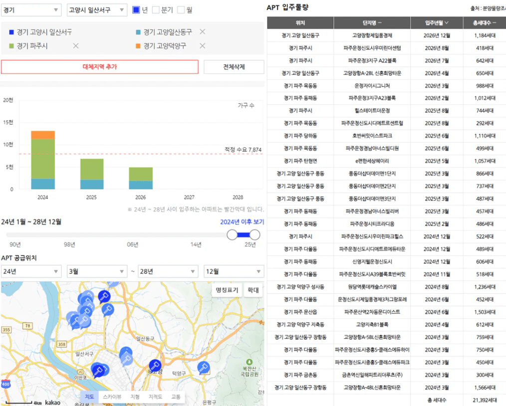The image size is (506, 406).
Task: Click 고양지축B1블록 complex name
Action: pyautogui.click(x=372, y=325)
